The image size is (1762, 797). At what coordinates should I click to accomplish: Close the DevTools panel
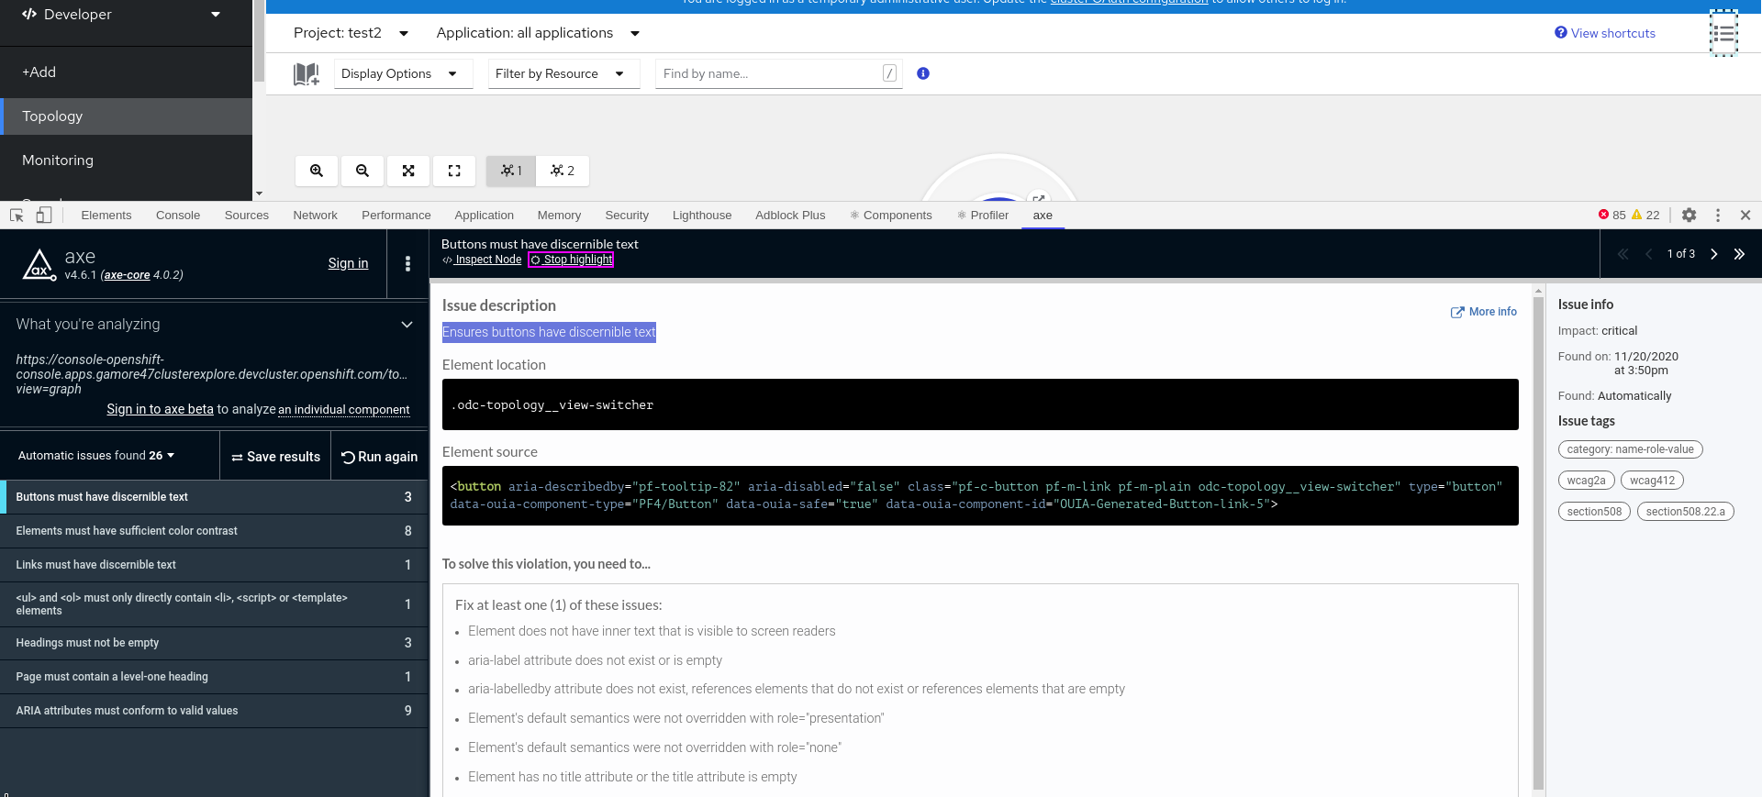[x=1745, y=215]
